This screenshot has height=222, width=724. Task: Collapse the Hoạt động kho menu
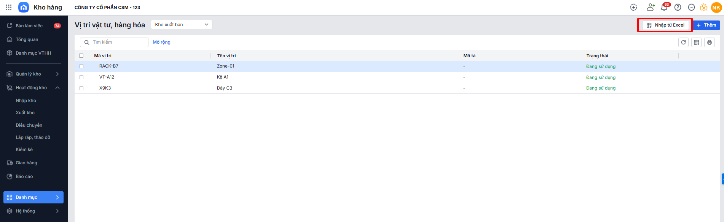[57, 88]
